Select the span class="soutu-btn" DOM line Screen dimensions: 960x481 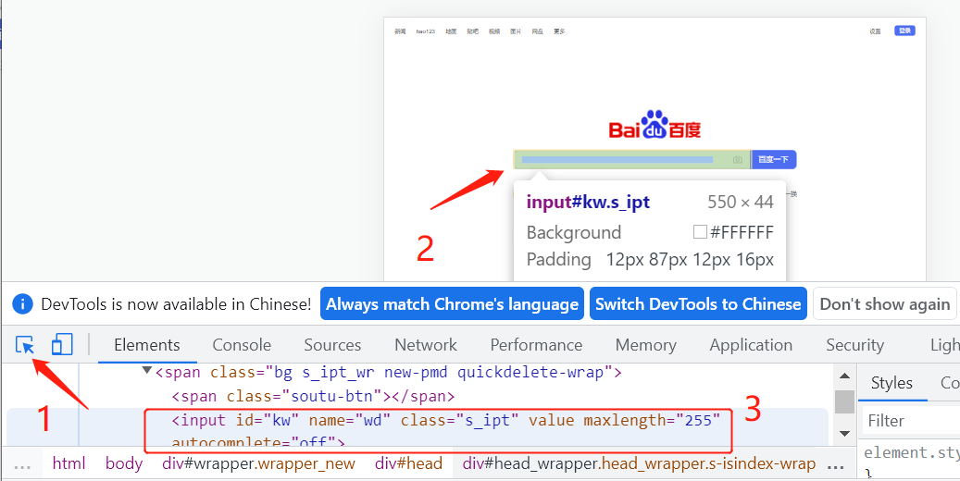coord(313,396)
